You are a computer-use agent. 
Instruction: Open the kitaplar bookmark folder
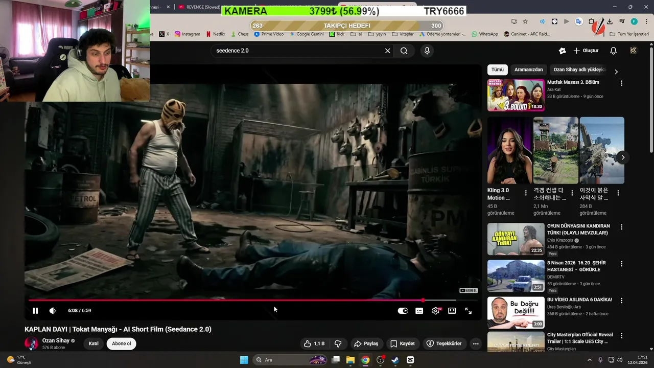pos(403,34)
